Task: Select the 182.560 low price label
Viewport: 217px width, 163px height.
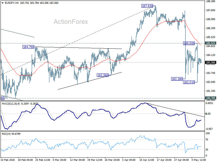Action: click(103, 75)
